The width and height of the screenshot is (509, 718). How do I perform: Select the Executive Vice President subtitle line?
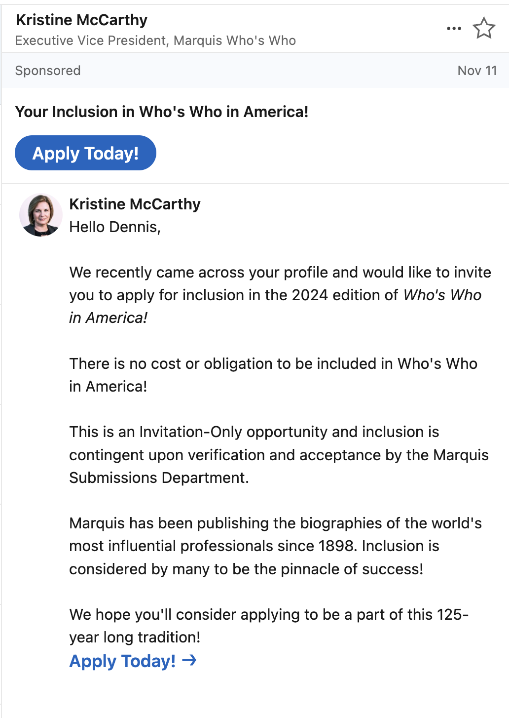[155, 40]
